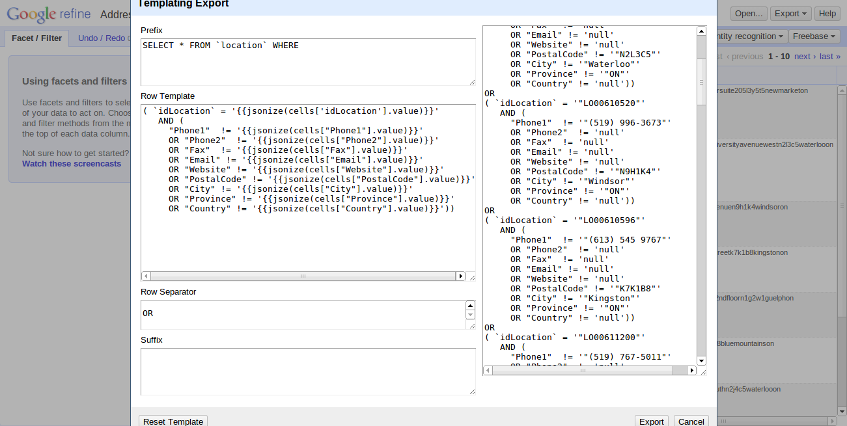Click the preview pane vertical scrollbar thumb

point(701,81)
